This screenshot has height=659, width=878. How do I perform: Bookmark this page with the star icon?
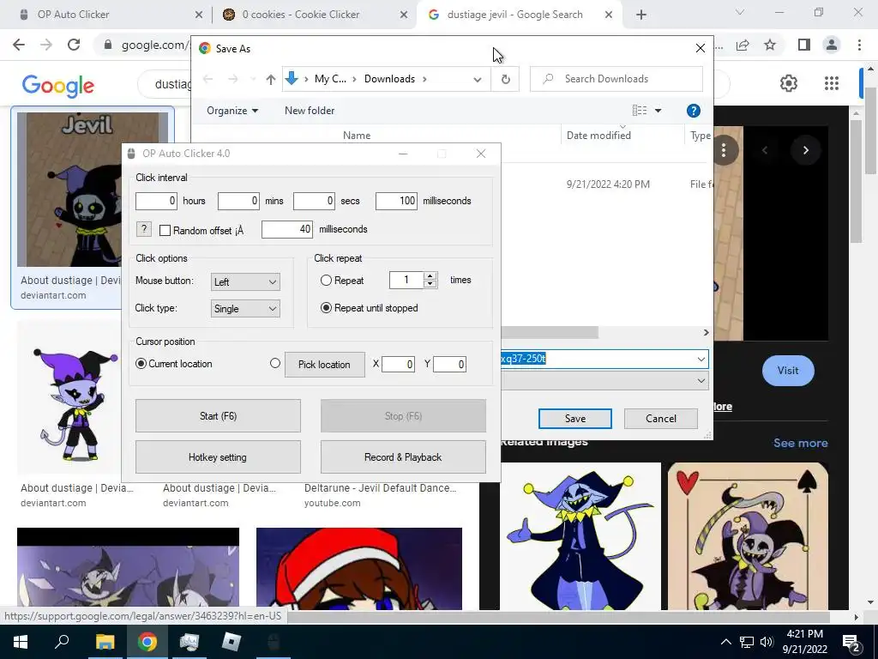point(770,45)
